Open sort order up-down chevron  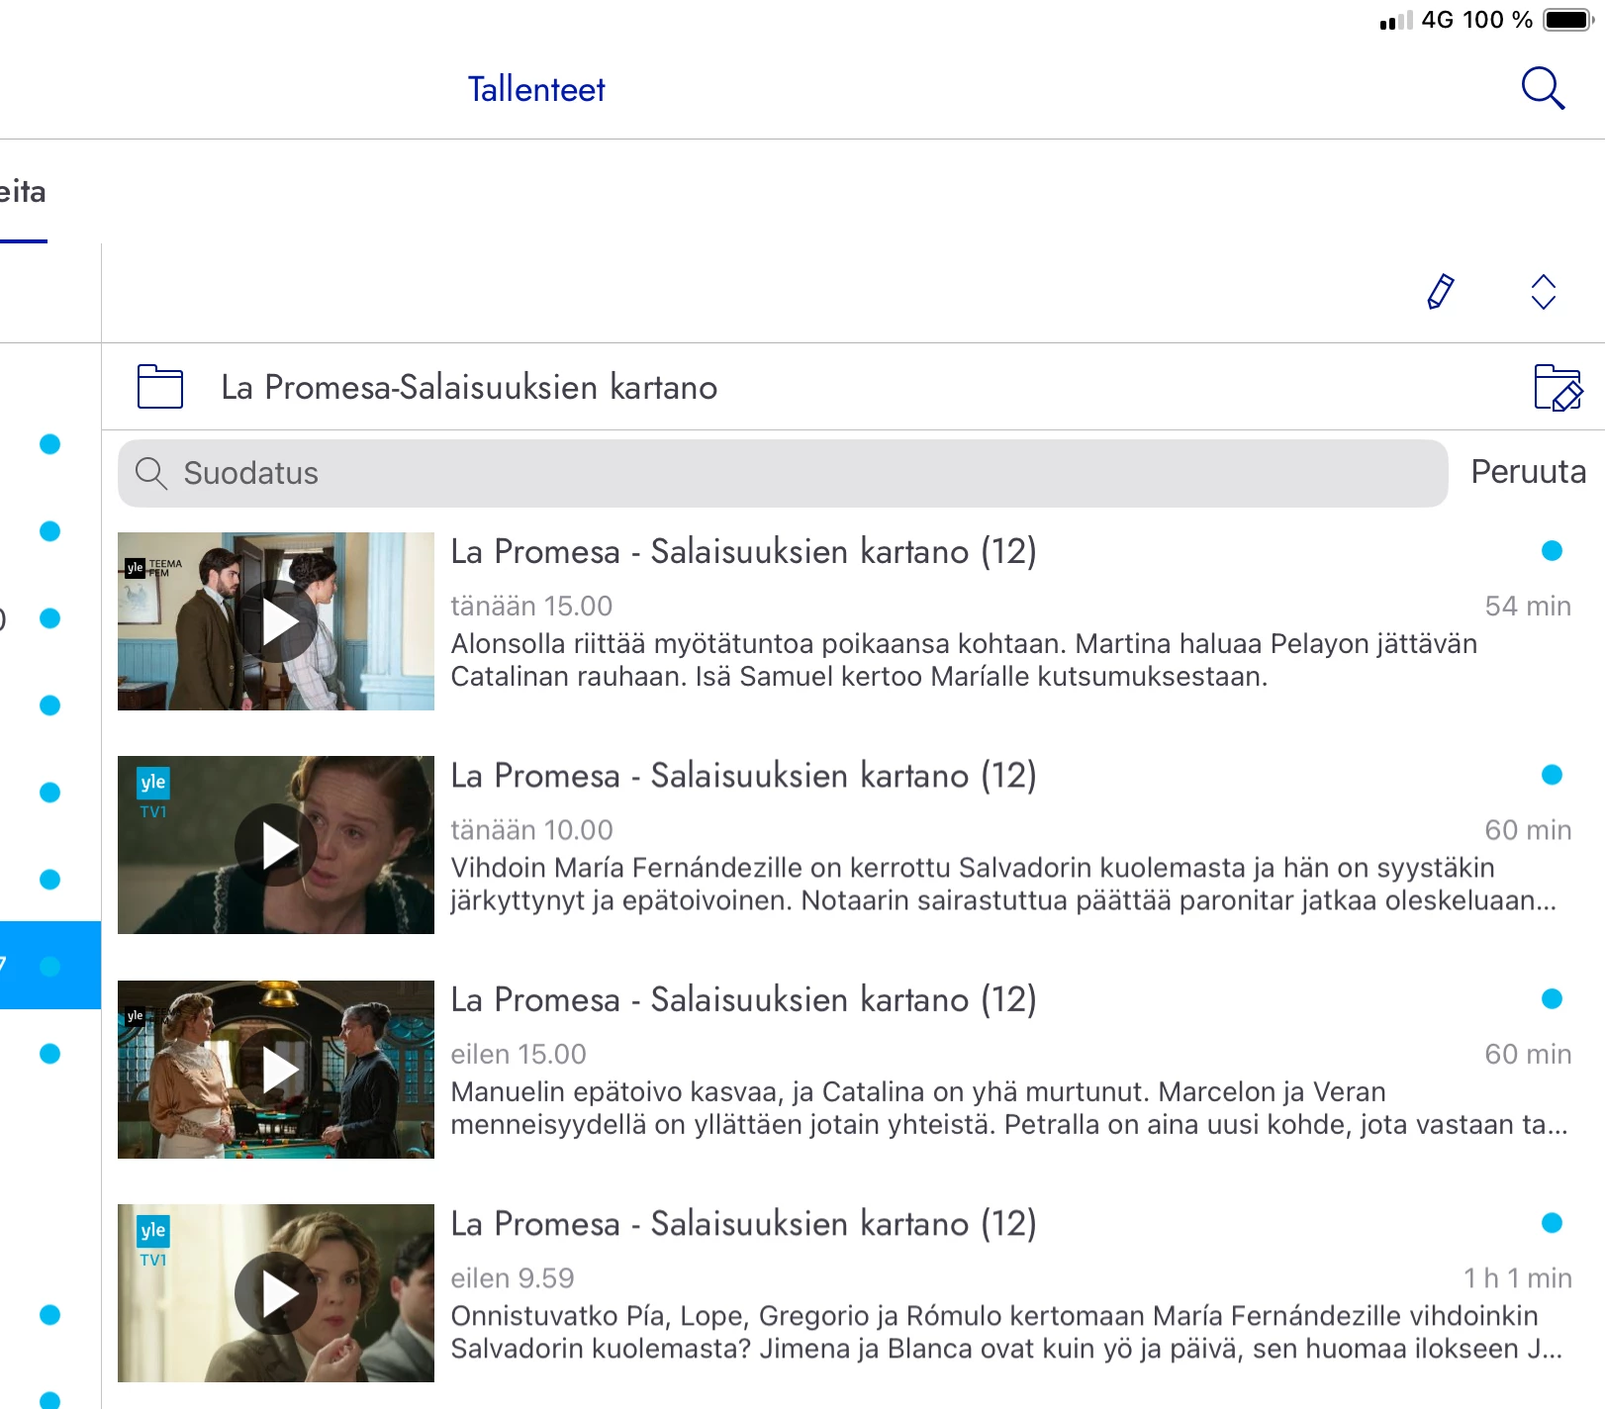1544,292
